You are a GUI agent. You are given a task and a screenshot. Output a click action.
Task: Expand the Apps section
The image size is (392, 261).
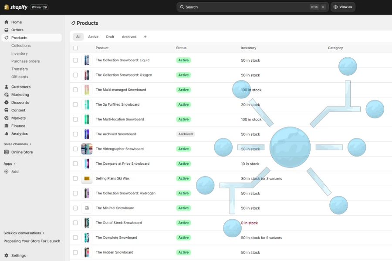pyautogui.click(x=9, y=163)
